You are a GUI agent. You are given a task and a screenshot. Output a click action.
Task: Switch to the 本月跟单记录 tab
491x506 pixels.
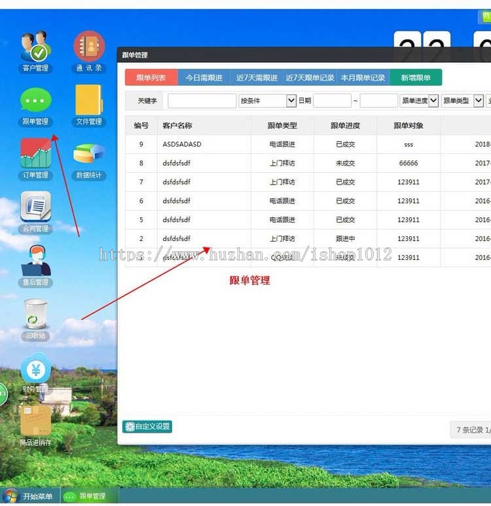363,77
